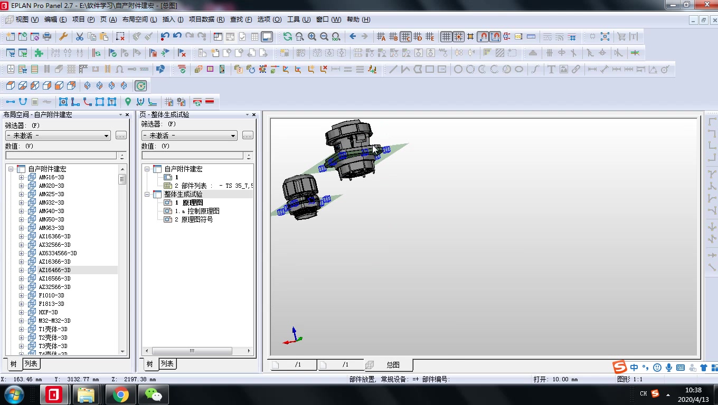Screen dimensions: 718x405
Task: Click the green map-pin marker icon
Action: [x=128, y=102]
